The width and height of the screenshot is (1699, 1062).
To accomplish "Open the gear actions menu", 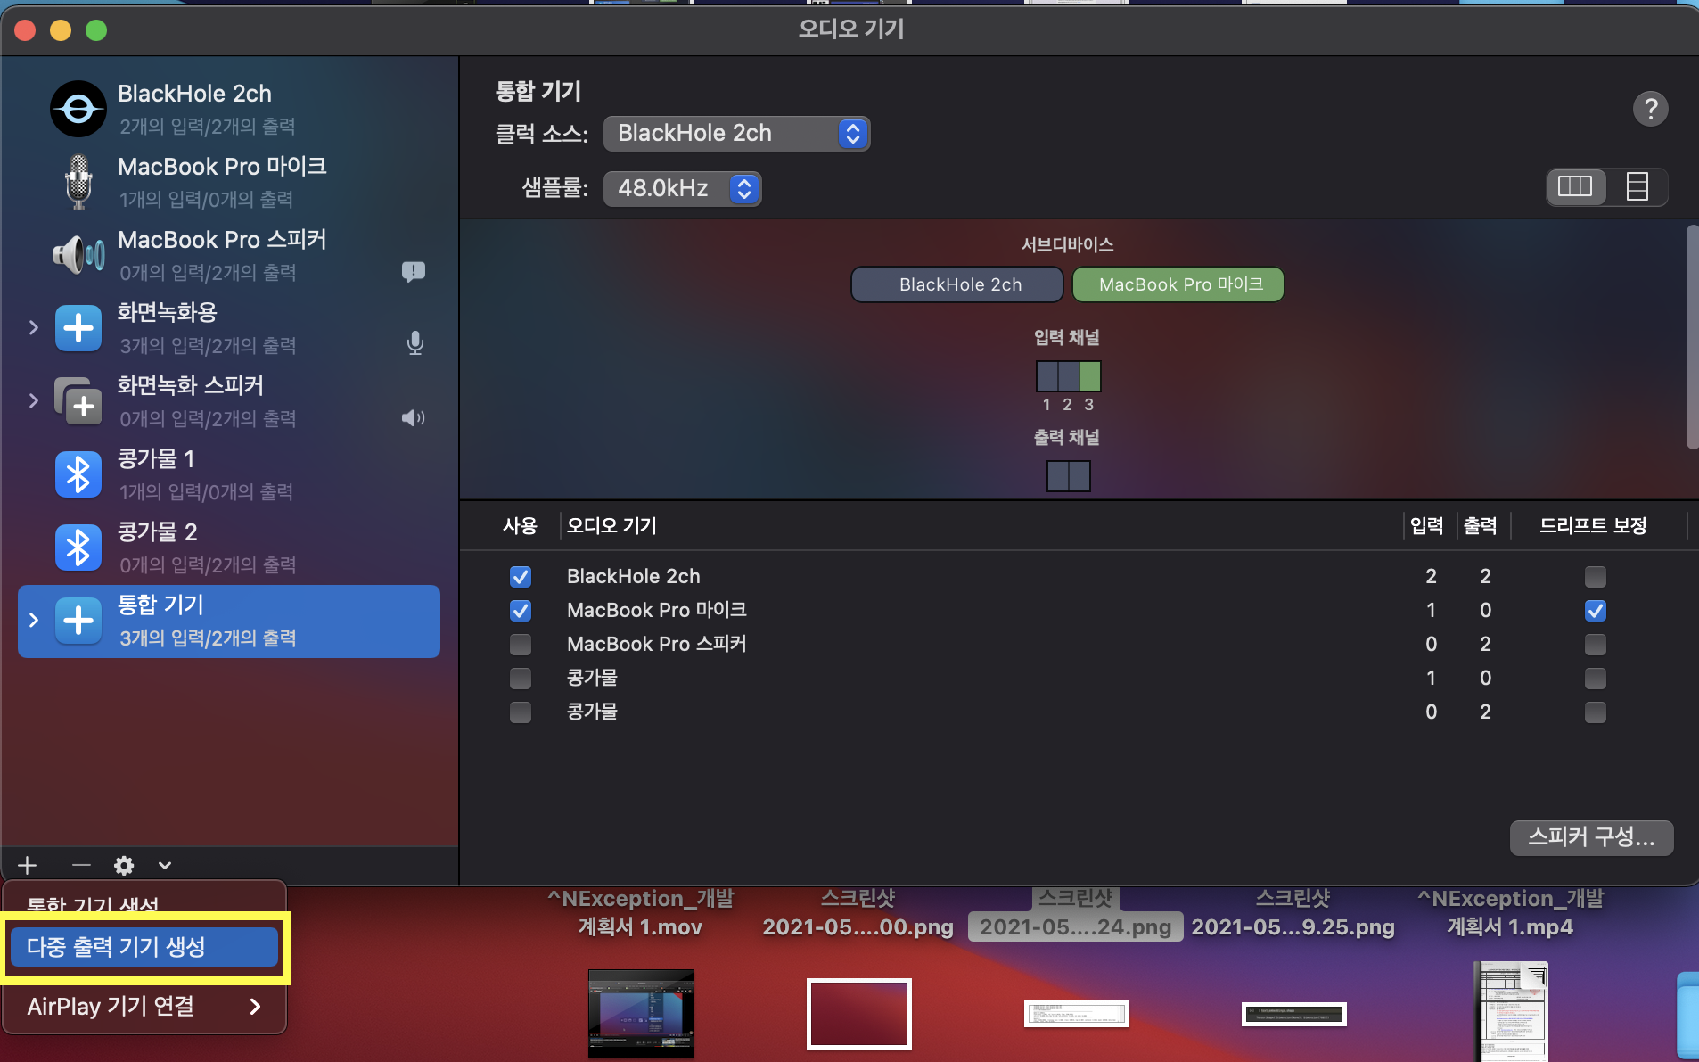I will click(124, 865).
